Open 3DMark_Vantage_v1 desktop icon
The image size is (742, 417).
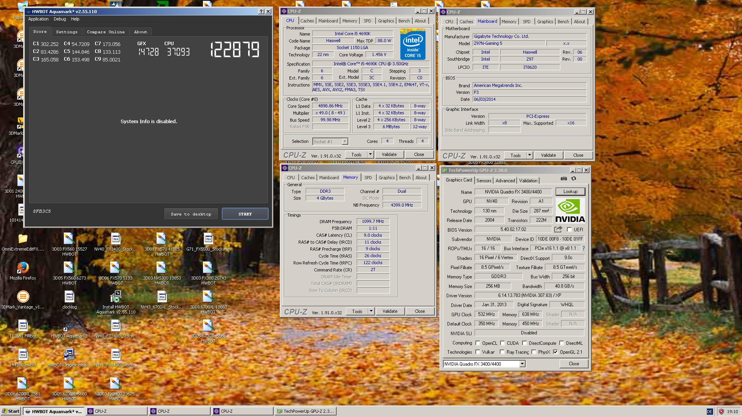23,300
